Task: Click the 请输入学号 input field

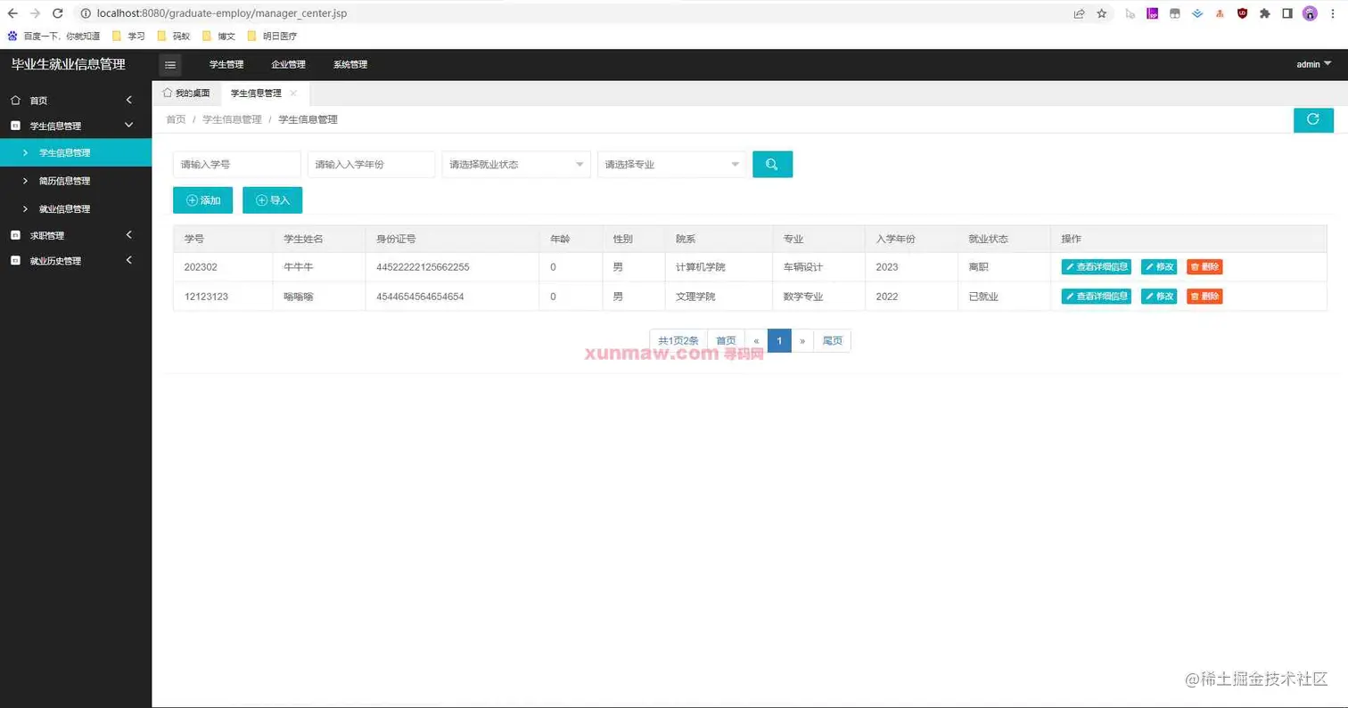Action: (235, 164)
